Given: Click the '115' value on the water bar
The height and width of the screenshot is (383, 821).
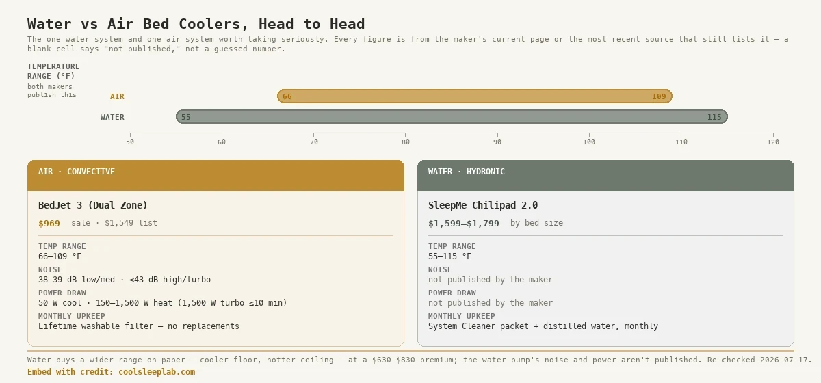Looking at the screenshot, I should (714, 117).
